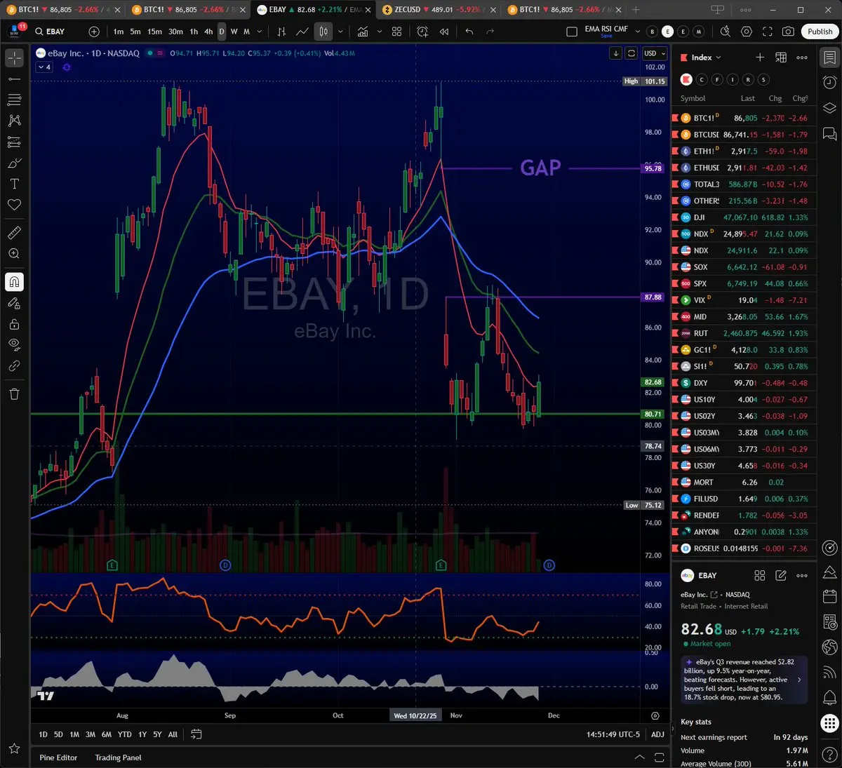
Task: Select the C watchlist filter circle
Action: click(702, 80)
